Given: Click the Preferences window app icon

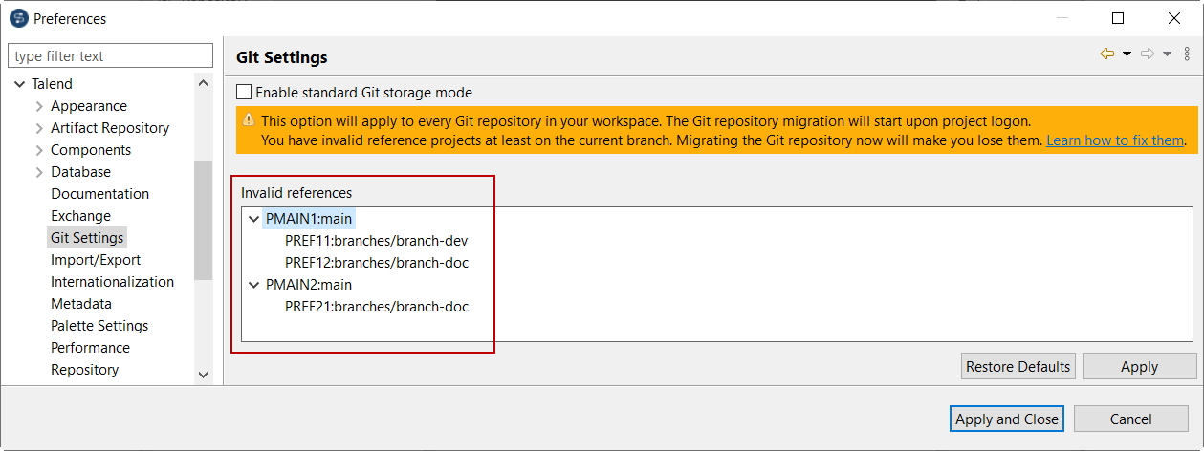Looking at the screenshot, I should click(18, 18).
